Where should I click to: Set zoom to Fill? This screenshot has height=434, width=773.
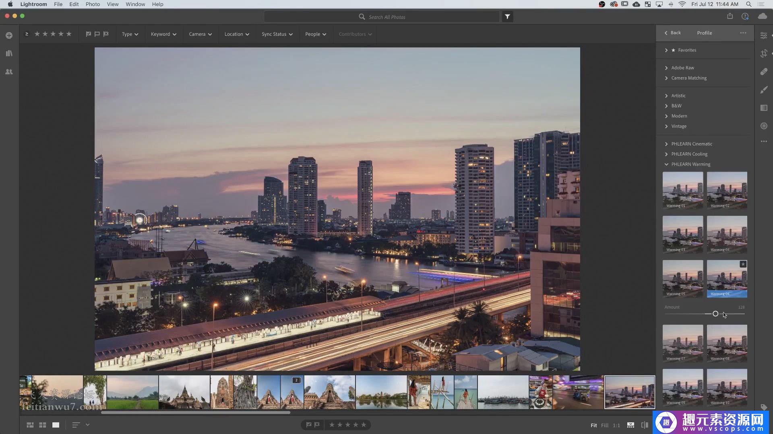(604, 425)
